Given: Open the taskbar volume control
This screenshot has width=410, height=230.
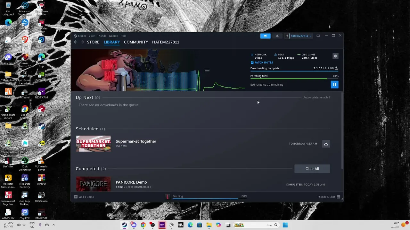Looking at the screenshot, I should 19,225.
